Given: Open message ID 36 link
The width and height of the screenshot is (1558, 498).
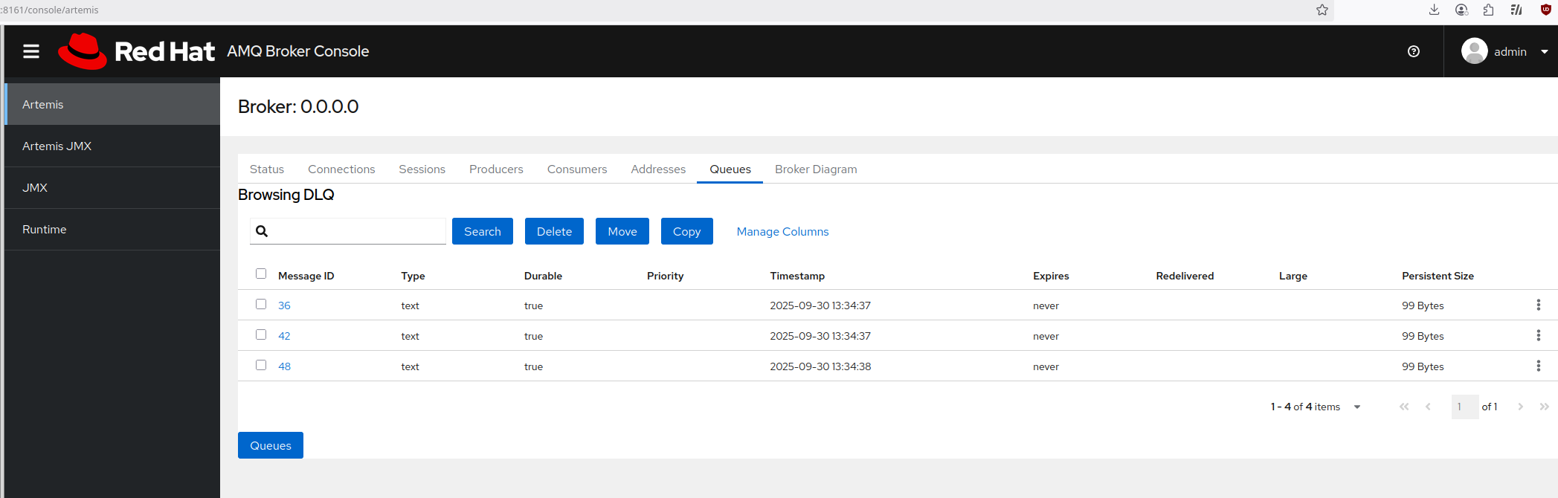Looking at the screenshot, I should click(x=284, y=305).
